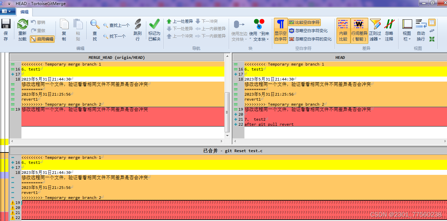Toggle 自动换行 word wrap
This screenshot has width=447, height=221.
point(421,30)
